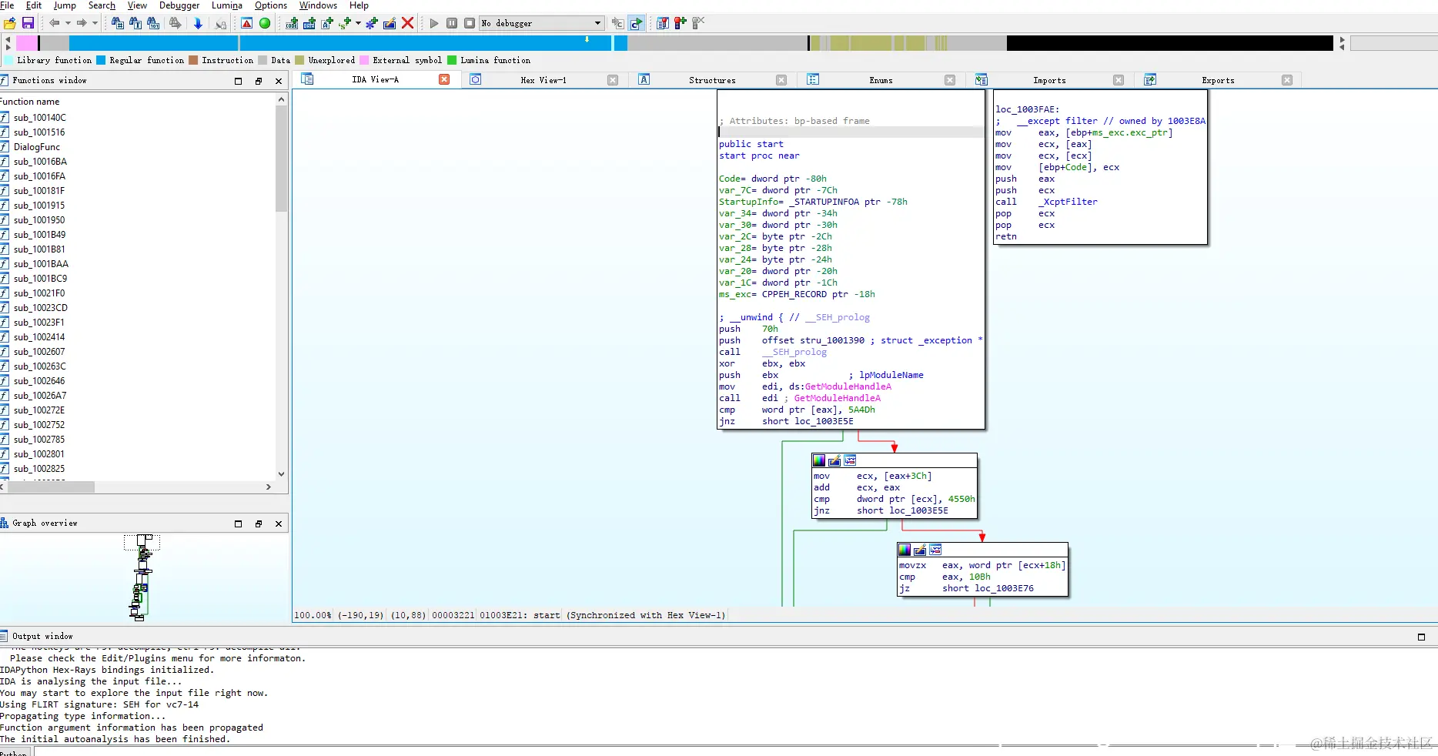Click the red dot plus breakpoint icon

click(680, 23)
